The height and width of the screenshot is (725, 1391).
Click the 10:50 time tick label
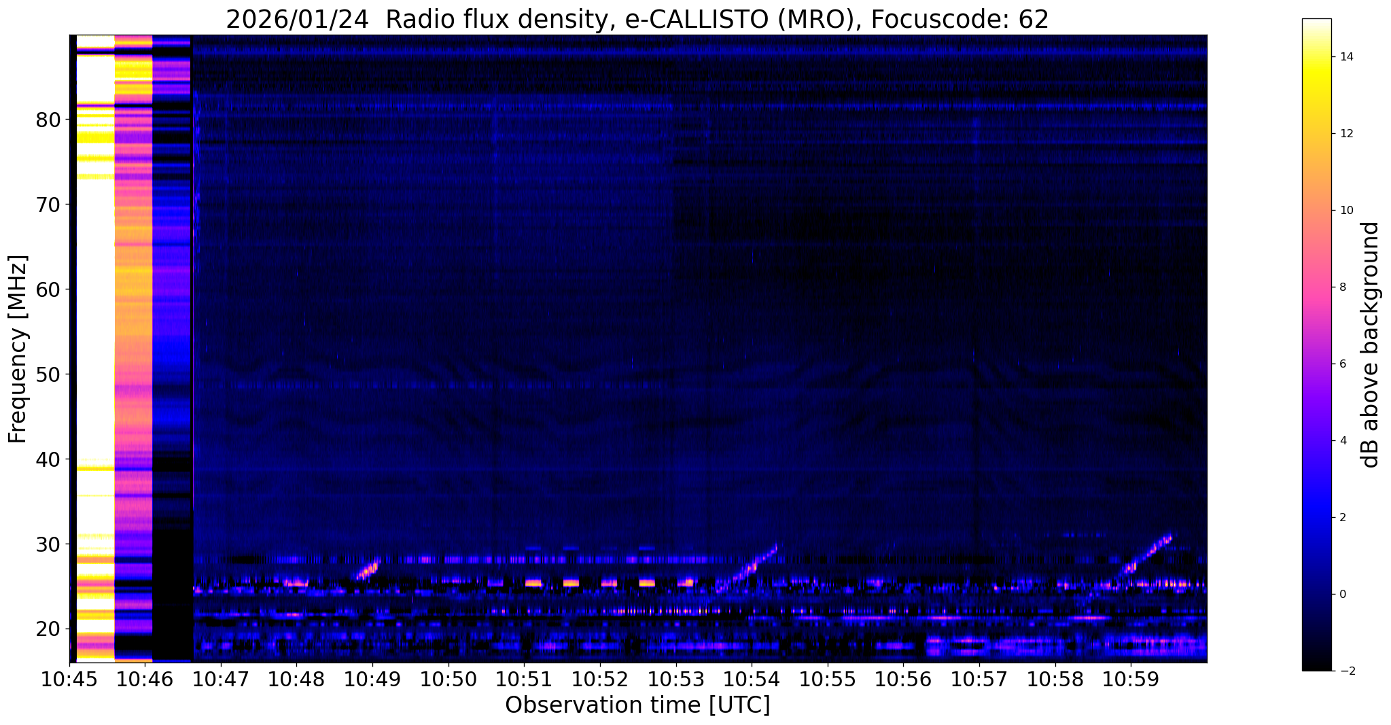click(448, 679)
